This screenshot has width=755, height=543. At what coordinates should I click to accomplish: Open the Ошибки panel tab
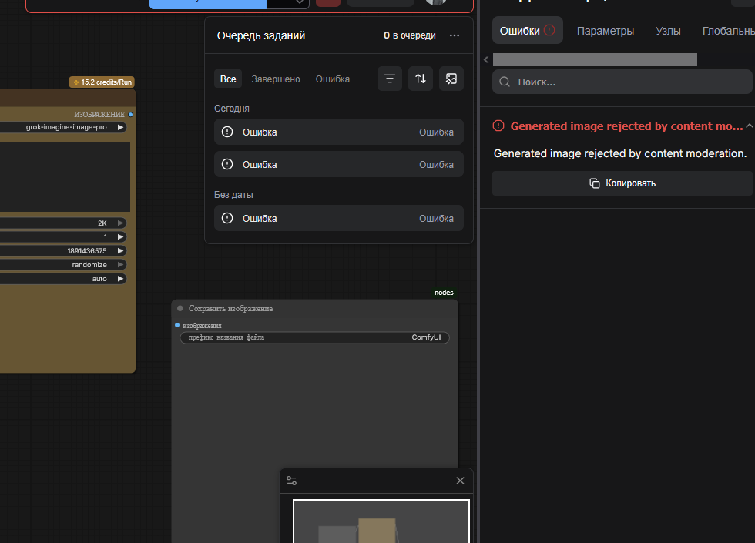pyautogui.click(x=527, y=31)
